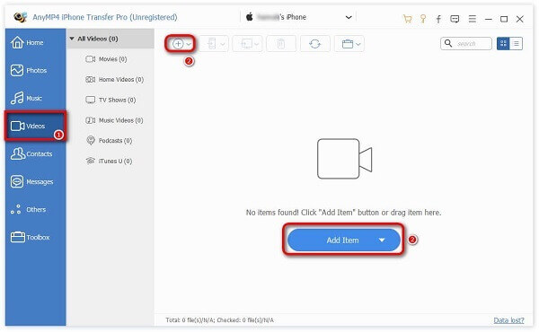Open the key register icon
539x332 pixels.
point(423,19)
